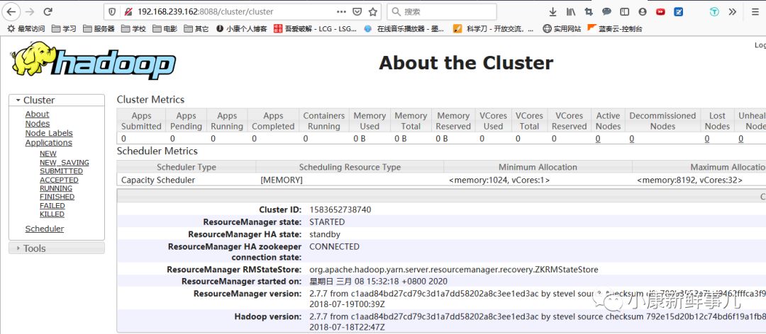
Task: Open the page actions three-dot menu
Action: [341, 12]
